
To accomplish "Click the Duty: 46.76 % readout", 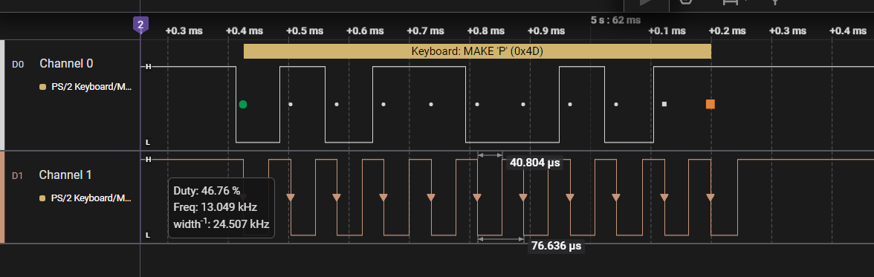I will 207,191.
